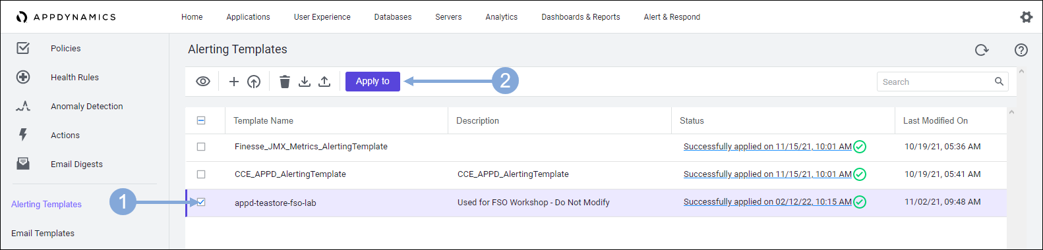Check the CCE_APPD_AlertingTemplate row checkbox
The width and height of the screenshot is (1043, 250).
(x=201, y=174)
